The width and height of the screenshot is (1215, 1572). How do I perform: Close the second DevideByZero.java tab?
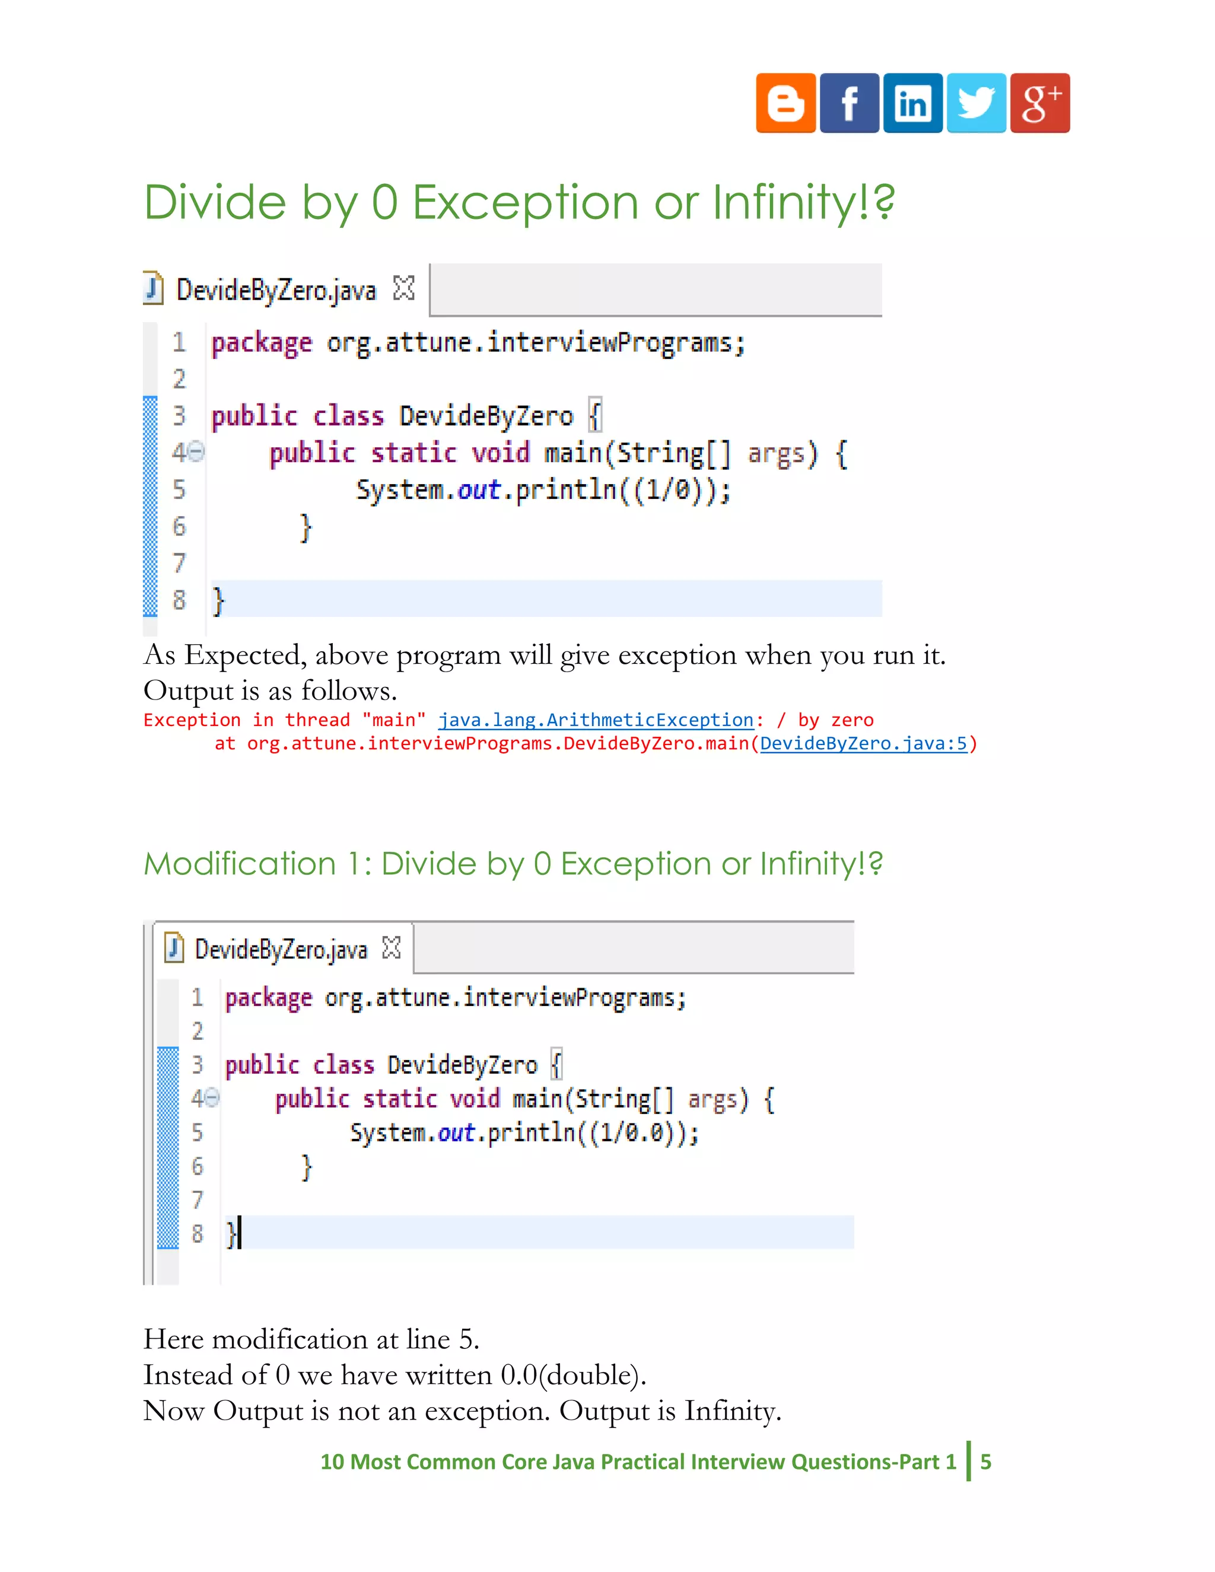pos(391,947)
